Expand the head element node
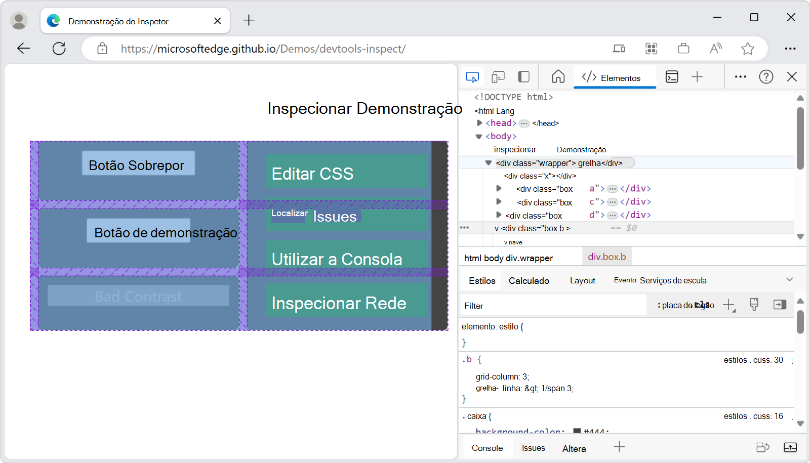 [479, 122]
